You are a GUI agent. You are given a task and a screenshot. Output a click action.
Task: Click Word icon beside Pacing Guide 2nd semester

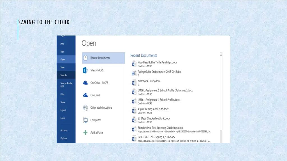pyautogui.click(x=134, y=73)
